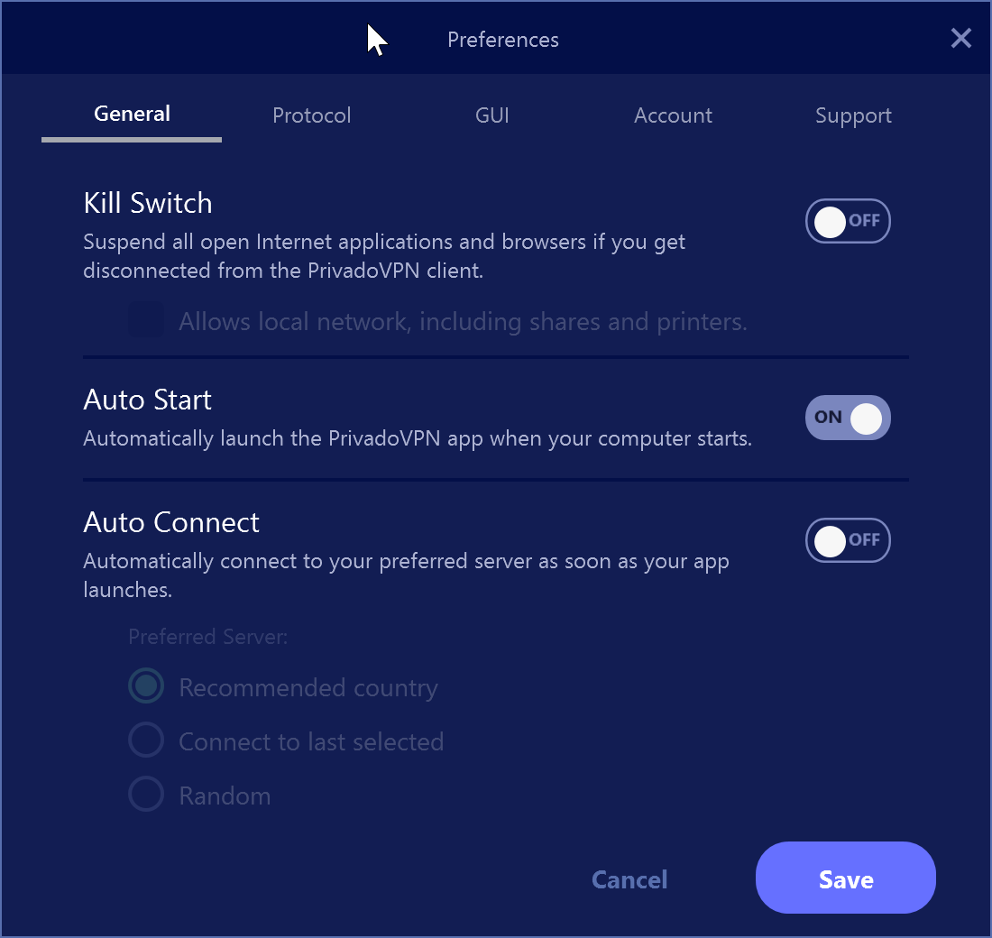Click the Auto Start heading
Image resolution: width=992 pixels, height=938 pixels.
147,400
